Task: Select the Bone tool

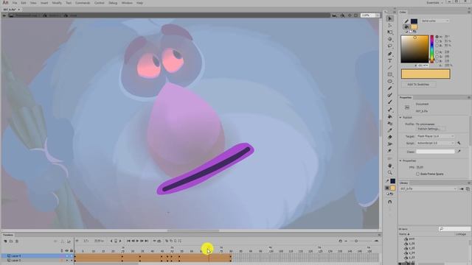Action: pyautogui.click(x=390, y=110)
